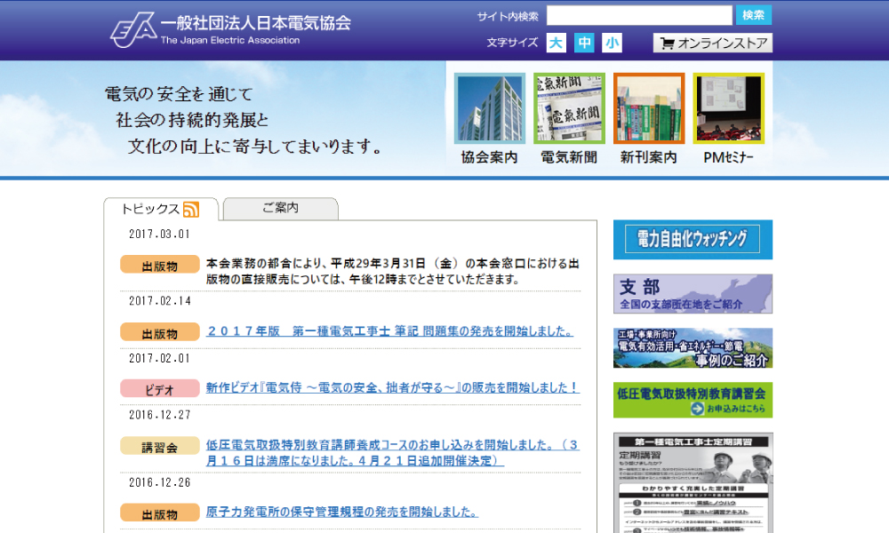Click the 2017.02.14 date text
The image size is (889, 533).
point(160,301)
